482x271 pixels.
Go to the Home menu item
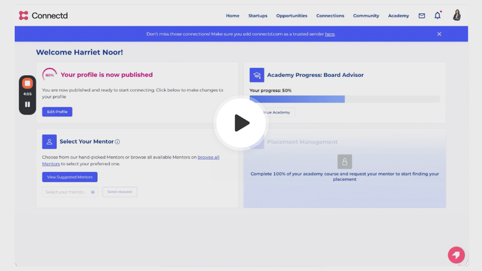(233, 16)
